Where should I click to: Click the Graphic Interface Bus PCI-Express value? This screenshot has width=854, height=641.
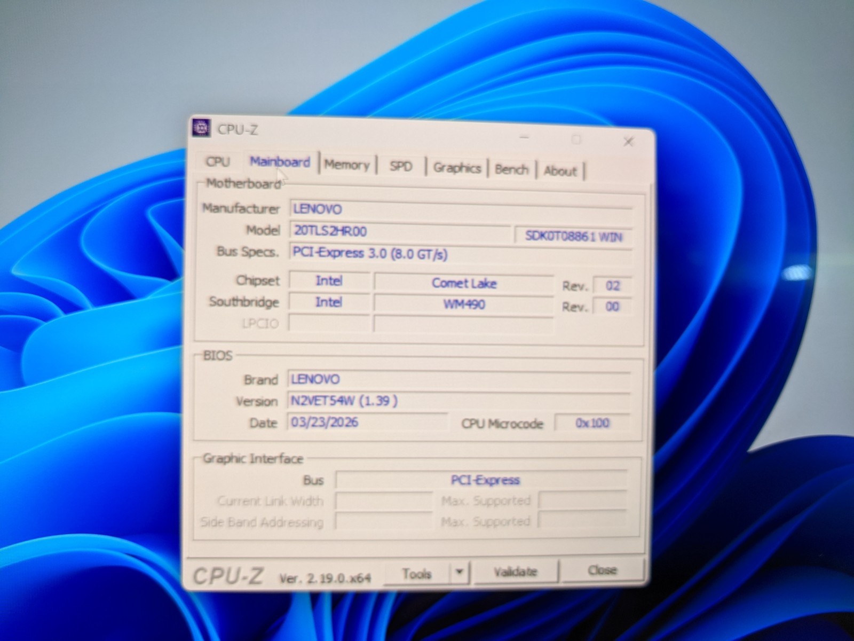(x=482, y=480)
